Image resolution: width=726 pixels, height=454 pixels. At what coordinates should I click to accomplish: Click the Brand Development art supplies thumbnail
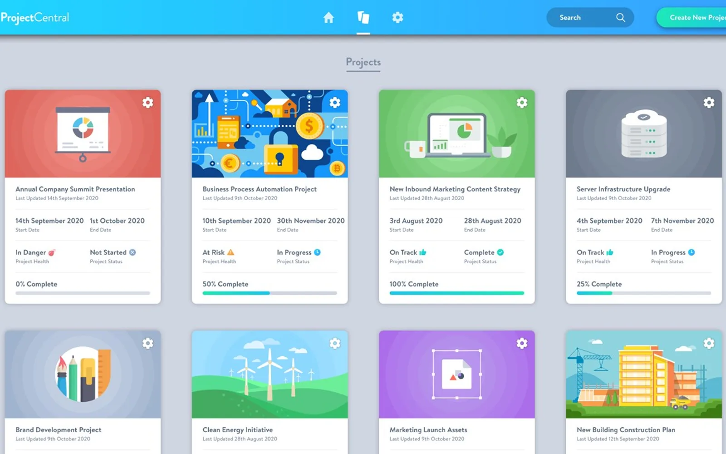pyautogui.click(x=83, y=374)
